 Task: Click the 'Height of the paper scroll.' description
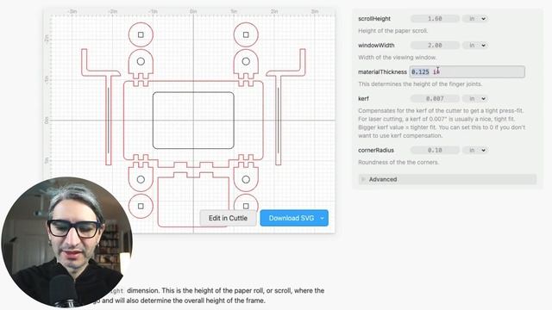393,31
